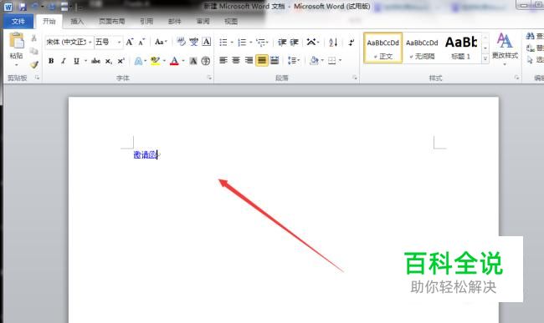Toggle Underline formatting
This screenshot has height=323, width=544.
(76, 61)
